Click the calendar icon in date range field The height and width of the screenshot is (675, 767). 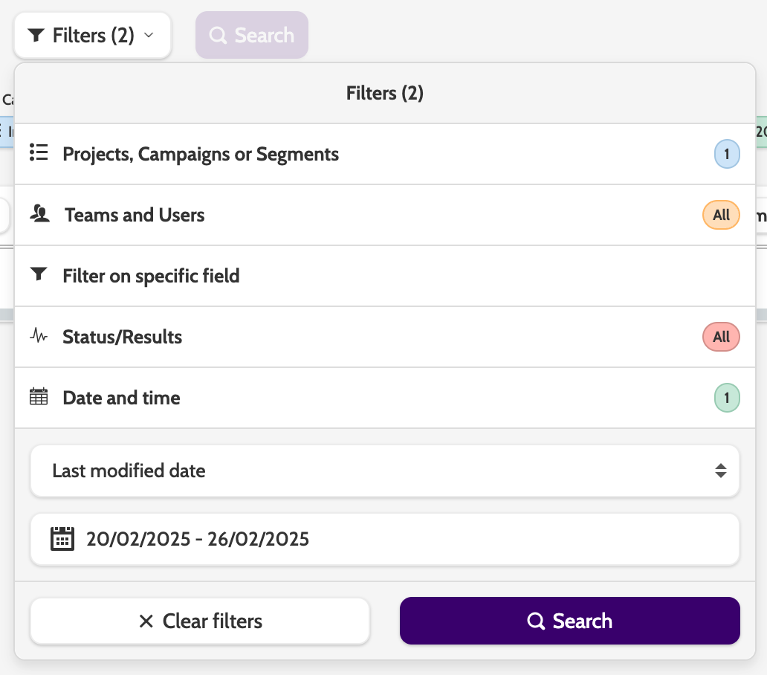click(62, 537)
